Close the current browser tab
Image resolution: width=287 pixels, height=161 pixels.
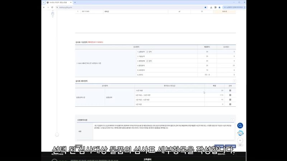pos(71,3)
